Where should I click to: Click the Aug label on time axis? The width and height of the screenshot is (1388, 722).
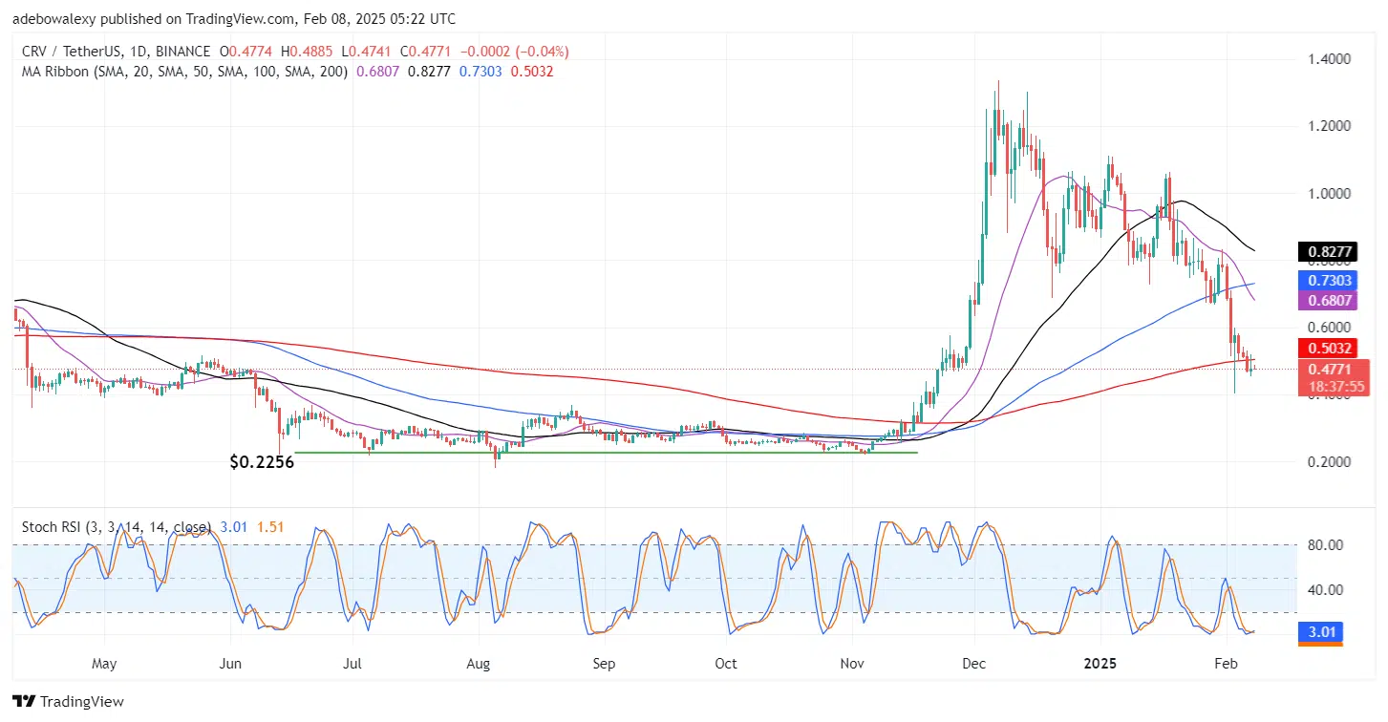(478, 662)
